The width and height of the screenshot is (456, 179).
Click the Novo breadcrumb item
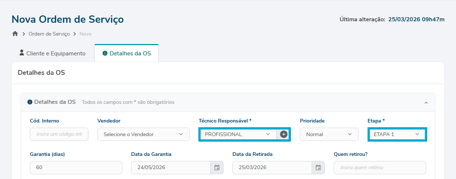85,34
